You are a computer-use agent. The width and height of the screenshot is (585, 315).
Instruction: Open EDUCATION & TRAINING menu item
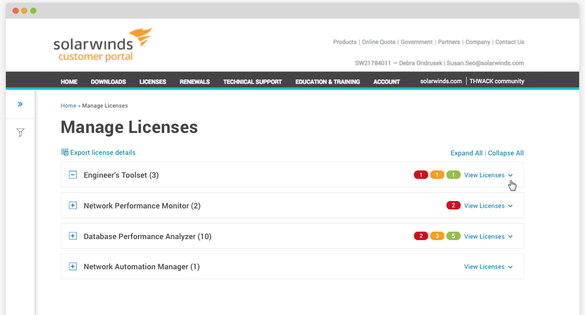(328, 82)
